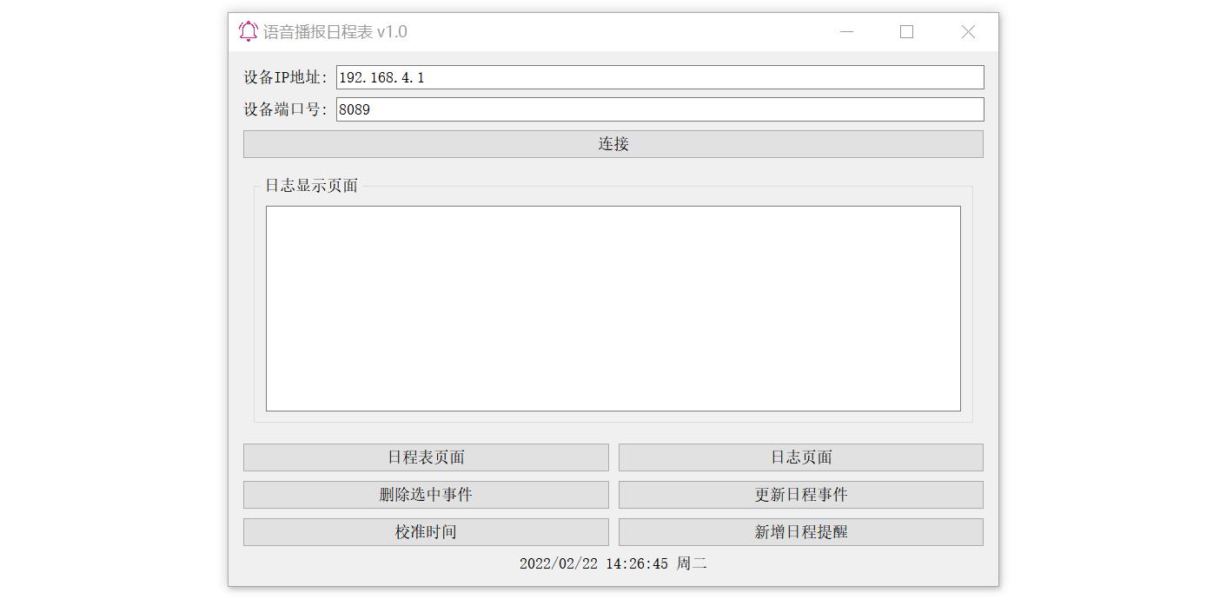This screenshot has width=1213, height=612.
Task: Open the 日程表页面 (schedule page)
Action: pos(426,457)
